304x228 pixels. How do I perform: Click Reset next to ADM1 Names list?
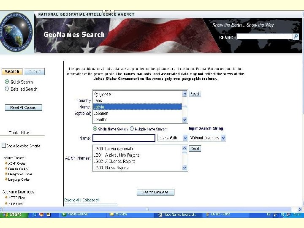click(x=195, y=149)
